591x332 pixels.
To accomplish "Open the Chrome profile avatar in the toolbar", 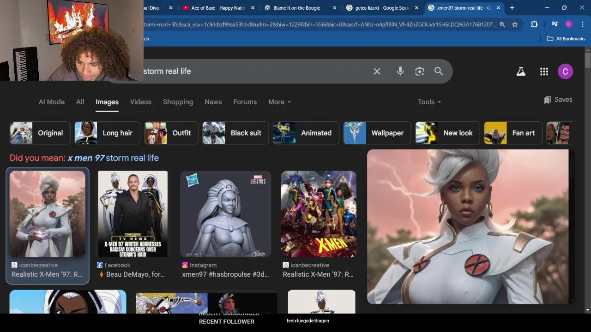I will pos(568,24).
